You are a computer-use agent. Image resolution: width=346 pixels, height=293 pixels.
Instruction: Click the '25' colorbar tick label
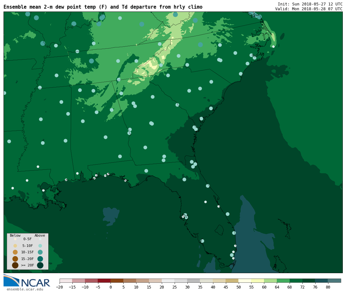175,287
